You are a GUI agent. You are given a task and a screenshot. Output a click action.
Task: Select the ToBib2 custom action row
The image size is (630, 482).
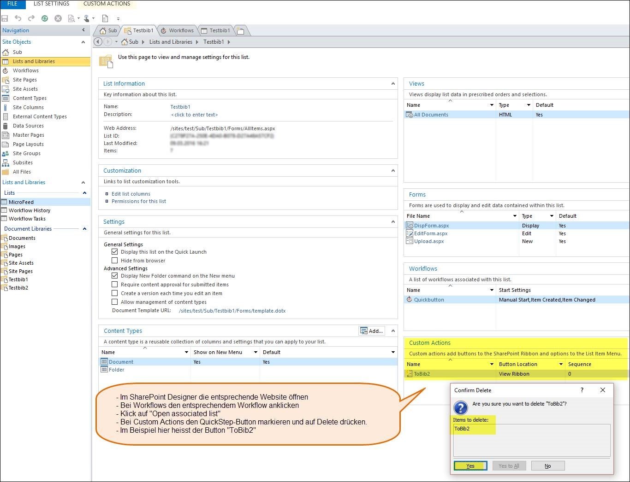tap(422, 374)
